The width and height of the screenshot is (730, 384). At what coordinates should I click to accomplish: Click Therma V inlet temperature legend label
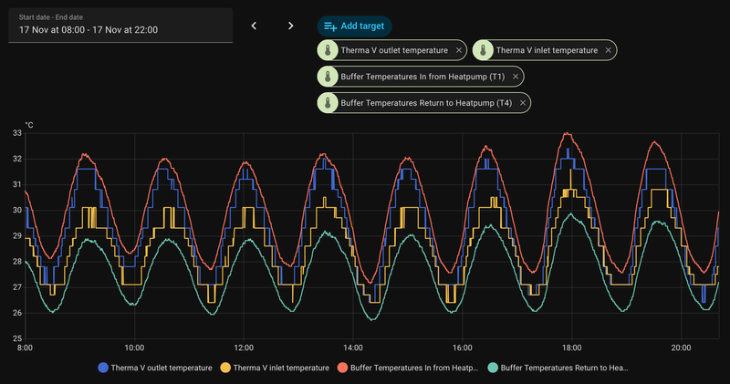(281, 368)
